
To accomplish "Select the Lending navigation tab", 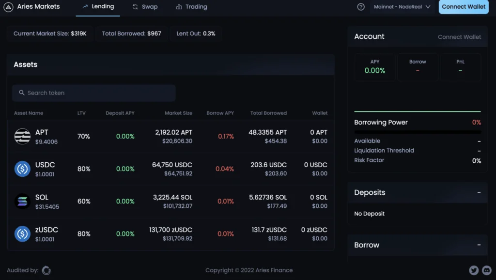I will pyautogui.click(x=98, y=7).
